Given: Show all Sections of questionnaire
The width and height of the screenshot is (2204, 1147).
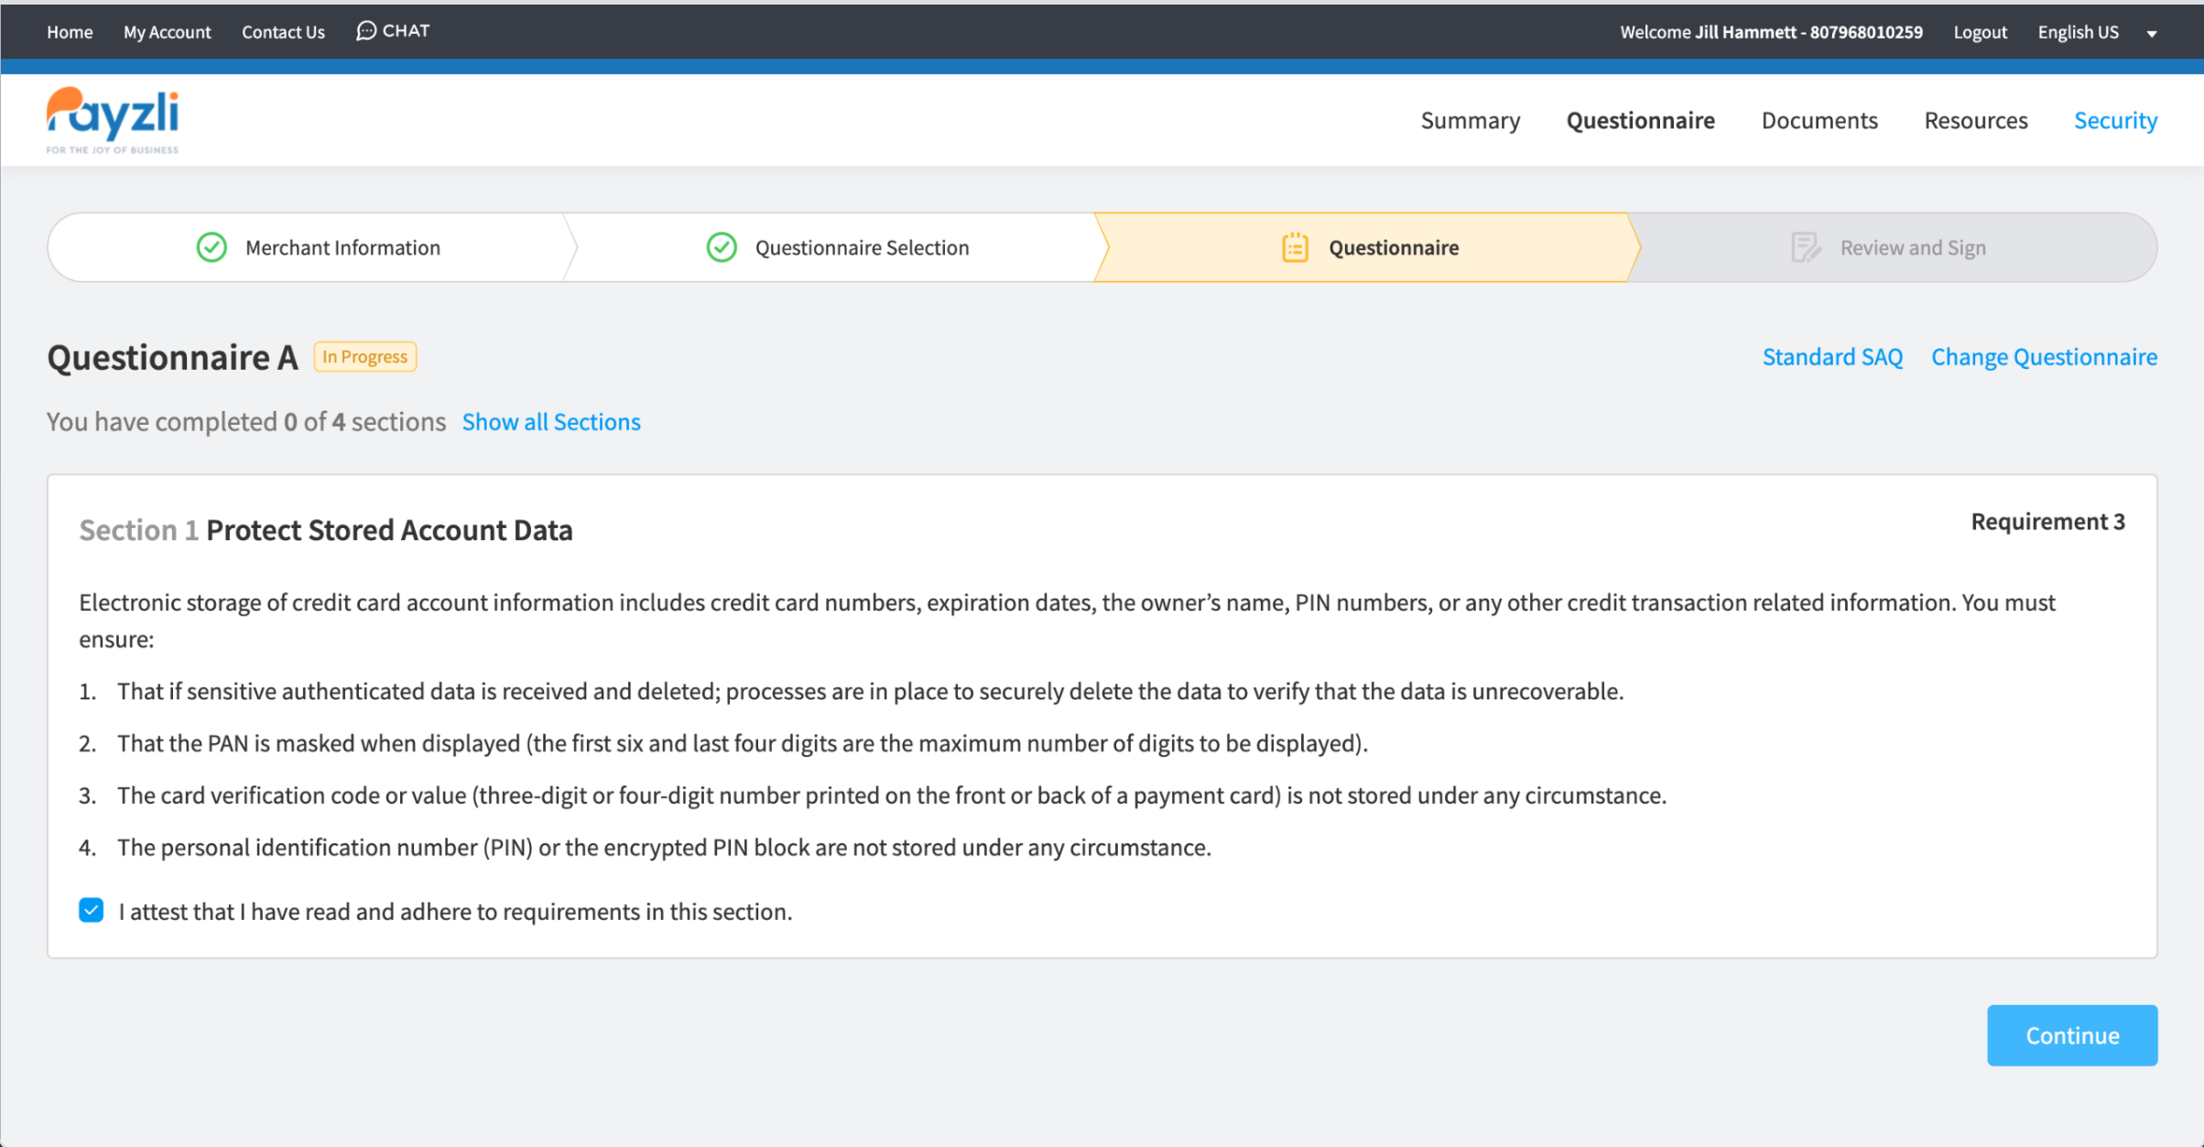Looking at the screenshot, I should [x=550, y=422].
